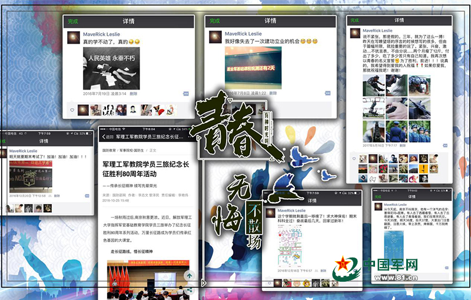The image size is (471, 300).
Task: Click the timestamp 2016年7月19日 凌晨3:14
Action: pyautogui.click(x=105, y=94)
